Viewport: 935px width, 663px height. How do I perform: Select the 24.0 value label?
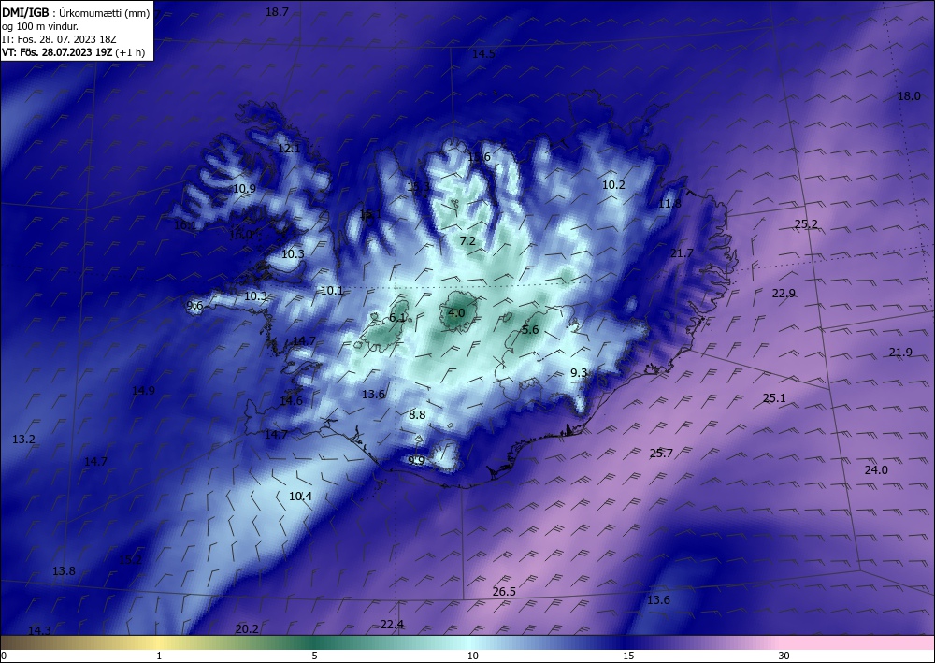click(x=876, y=469)
